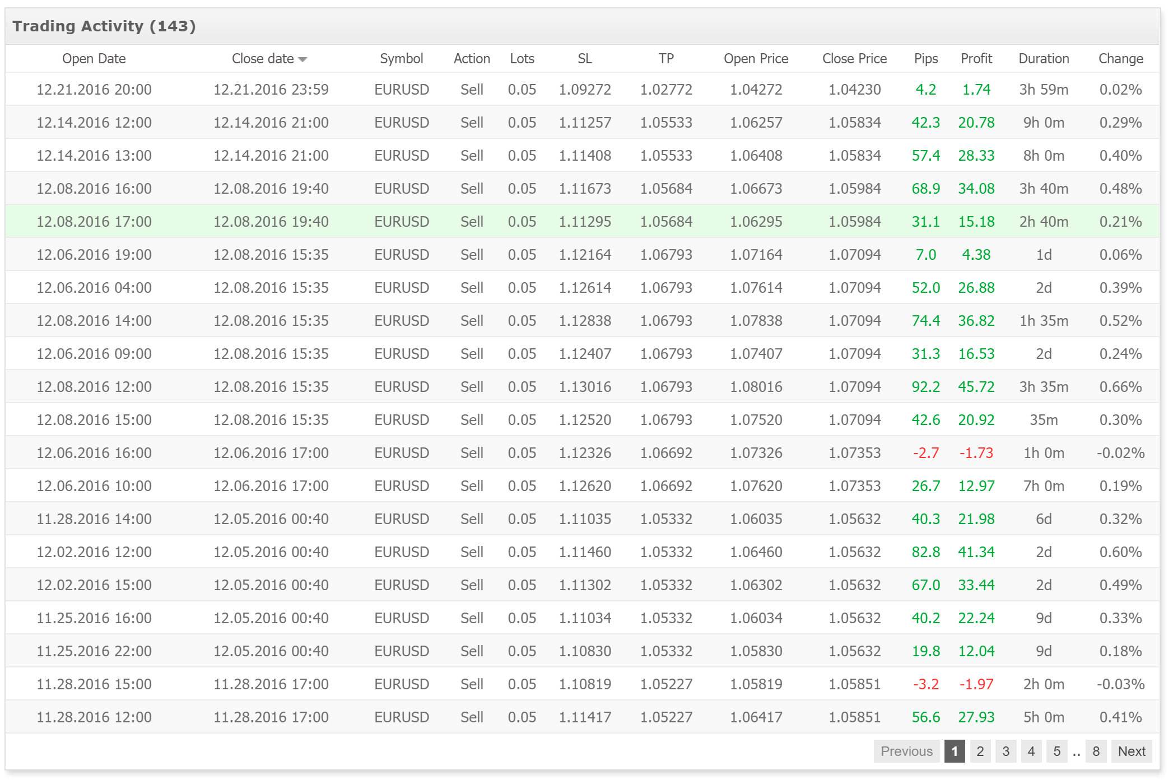Click profit value 12.97

point(976,486)
